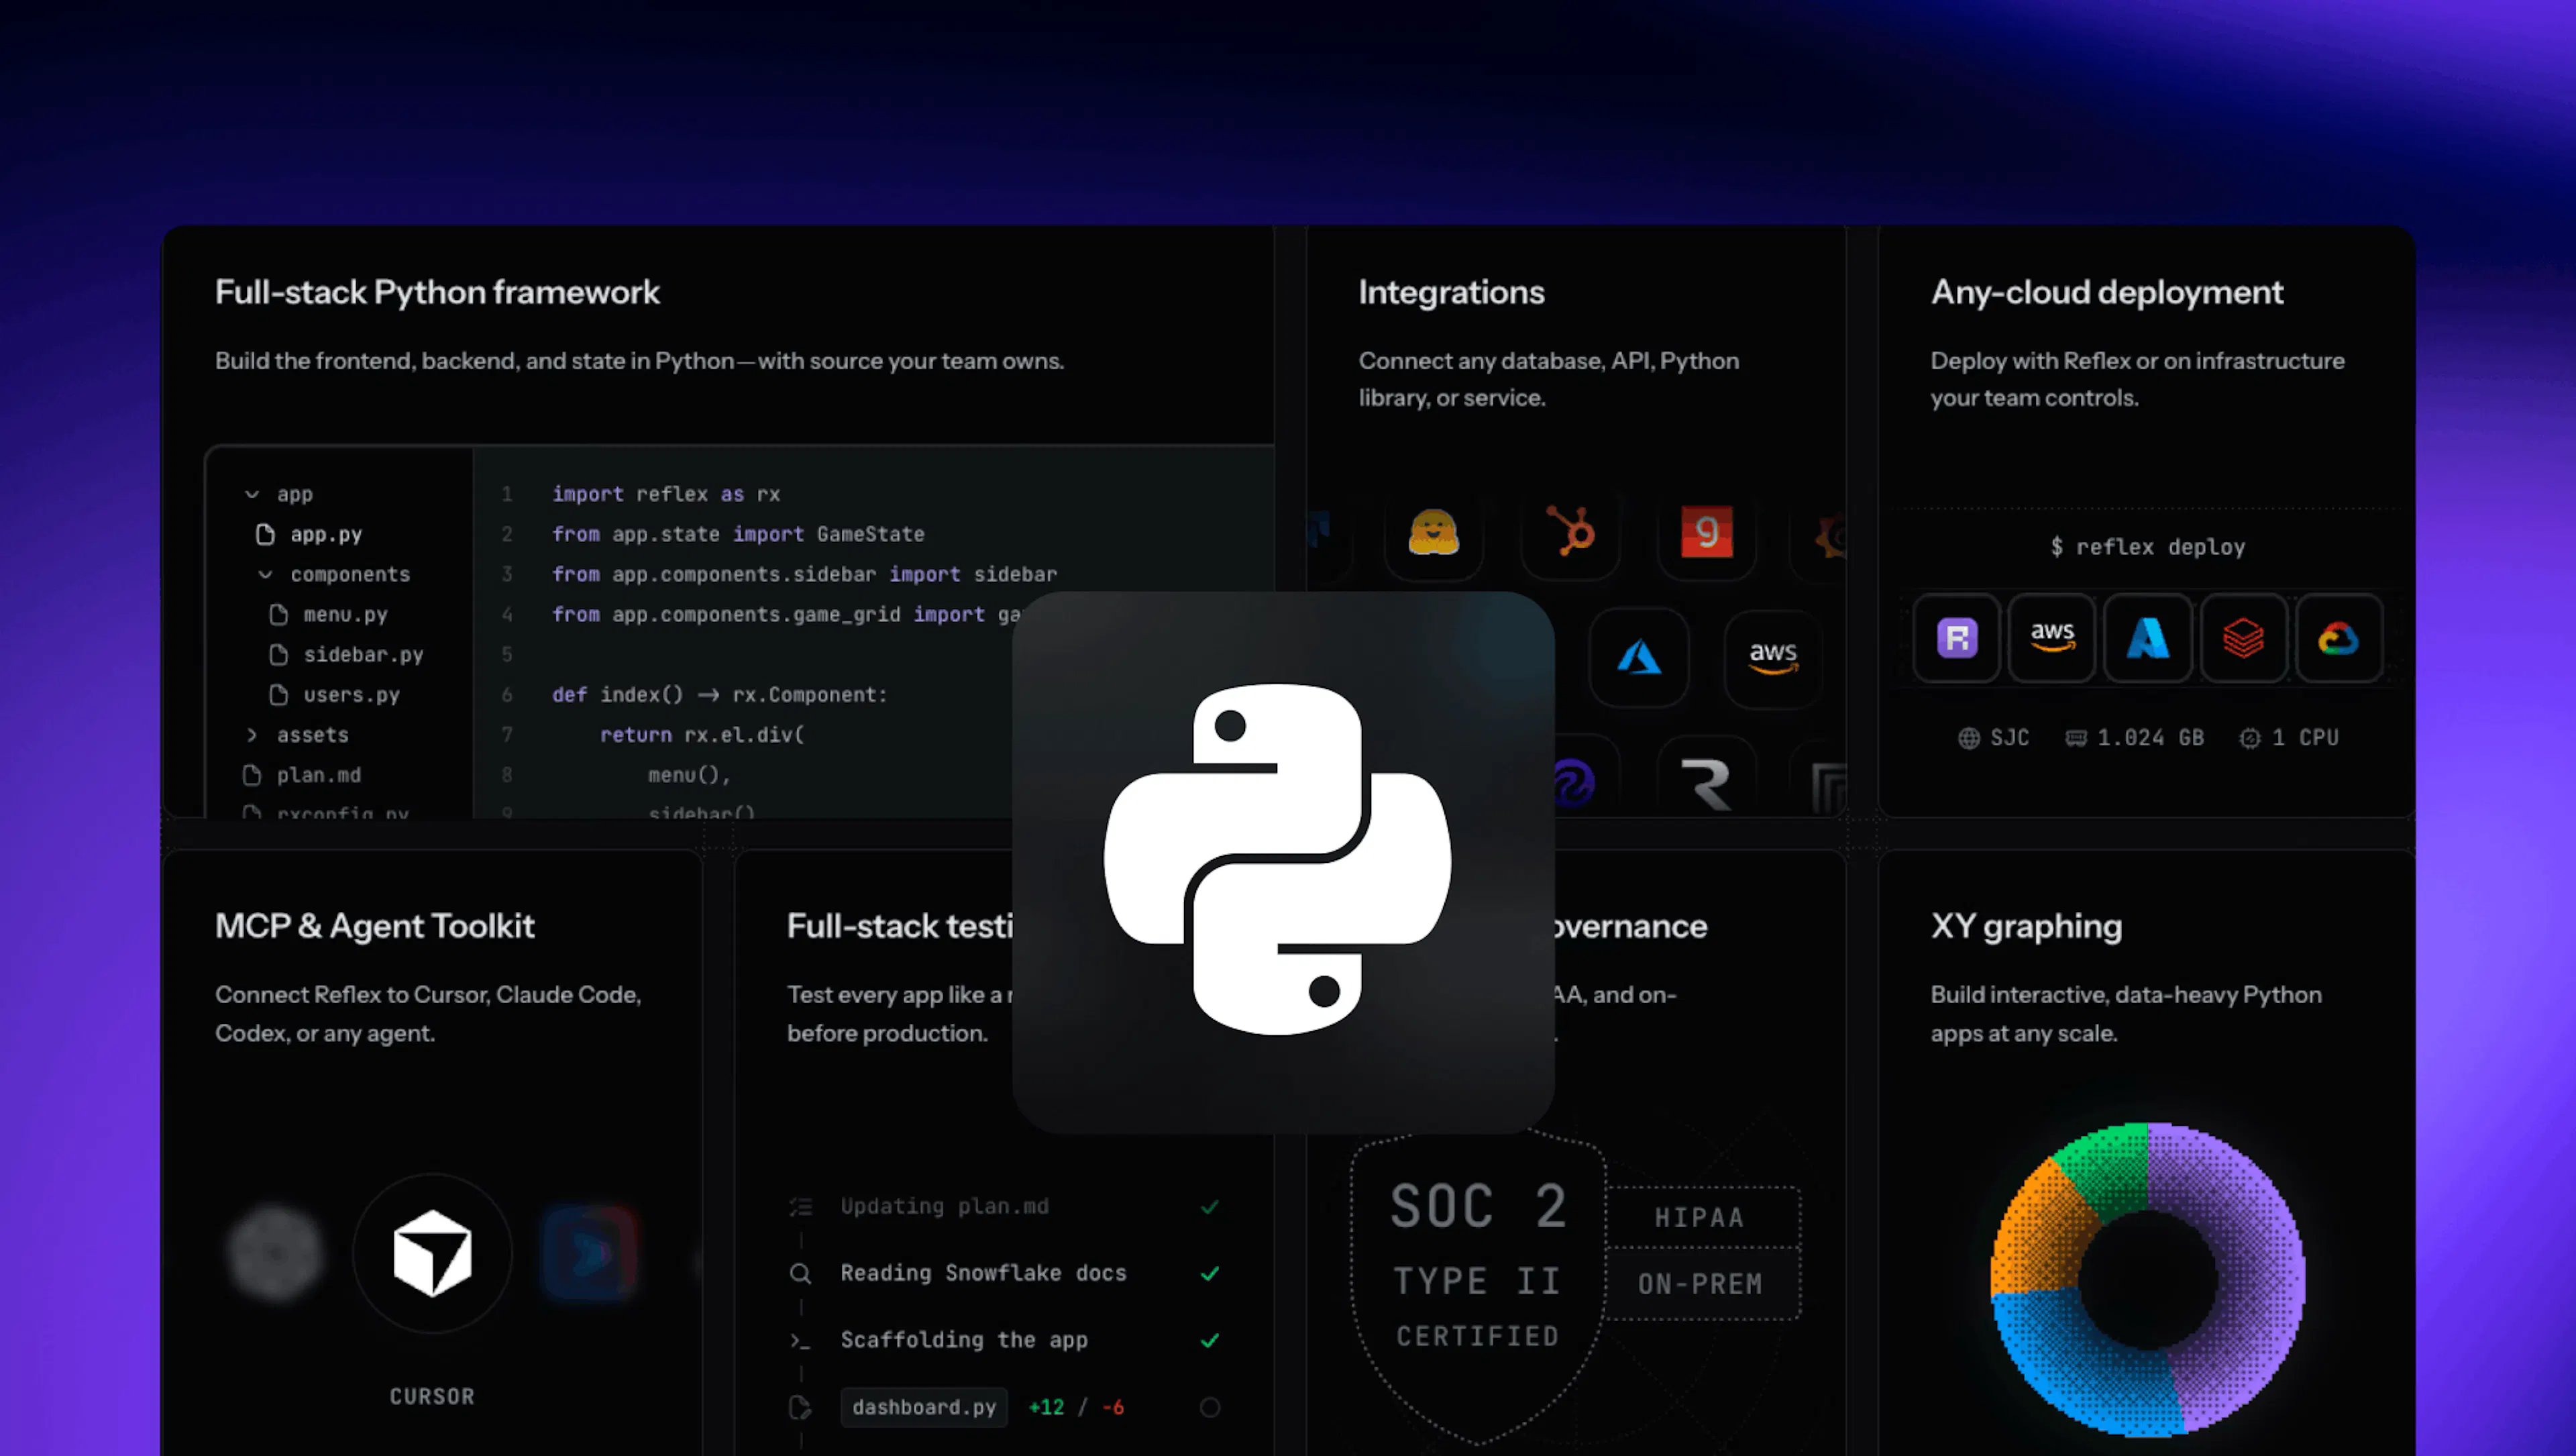Select the Reflex R deployment icon
2576x1456 pixels.
[1957, 638]
